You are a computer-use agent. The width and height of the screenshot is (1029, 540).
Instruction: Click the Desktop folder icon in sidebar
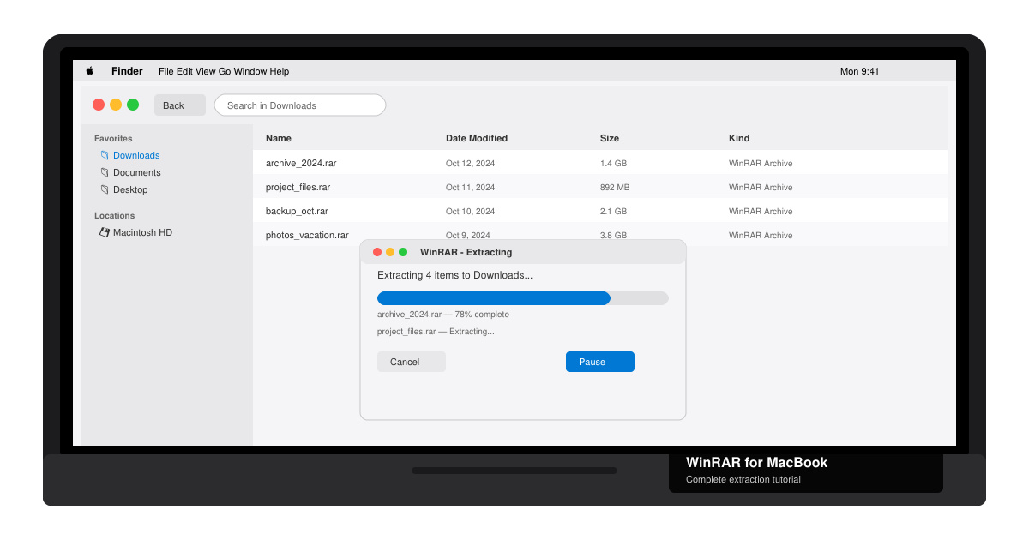click(x=105, y=189)
